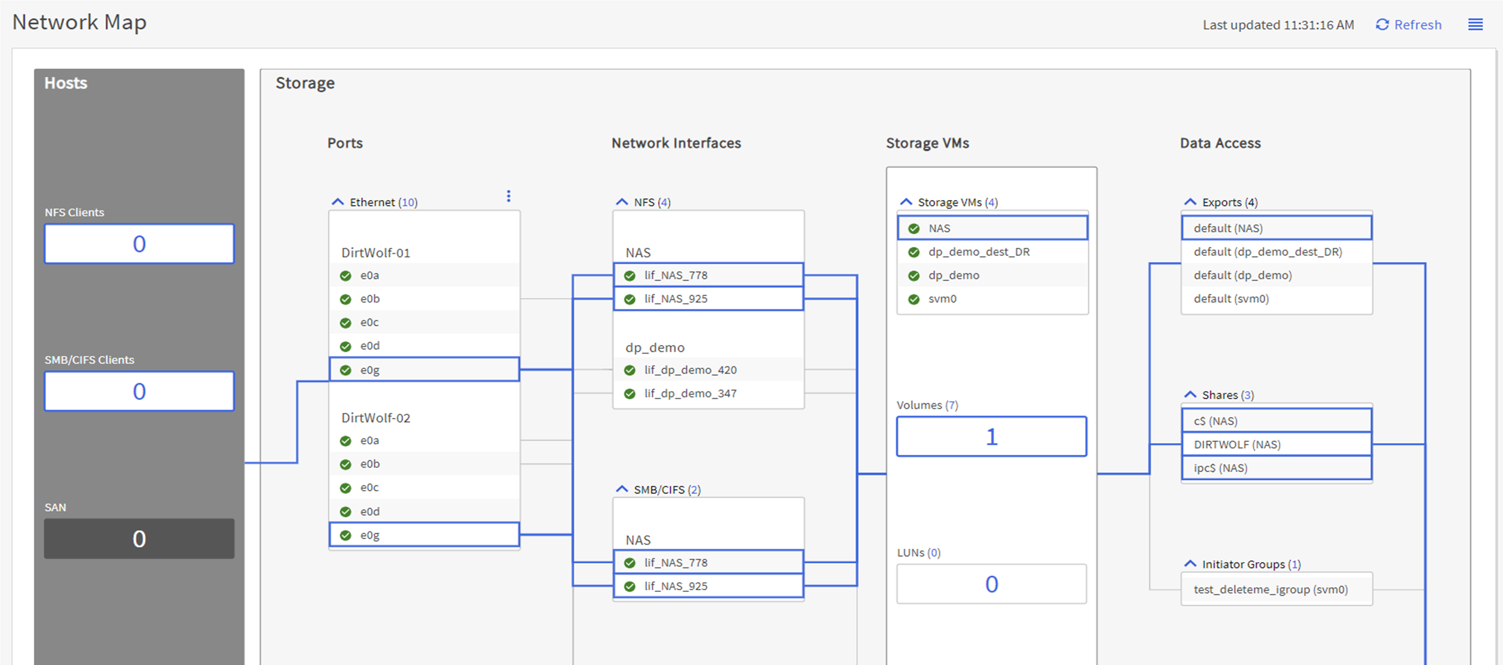
Task: Select port e0d under DirtWolf-01
Action: click(424, 345)
